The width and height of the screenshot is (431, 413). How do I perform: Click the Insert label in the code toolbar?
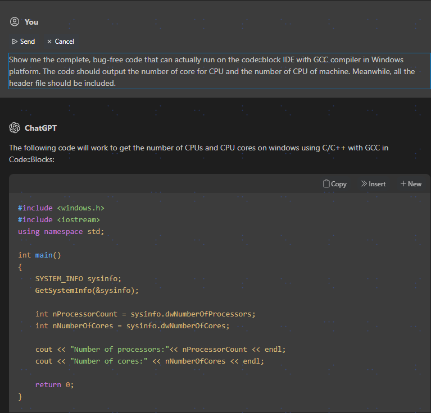point(377,184)
